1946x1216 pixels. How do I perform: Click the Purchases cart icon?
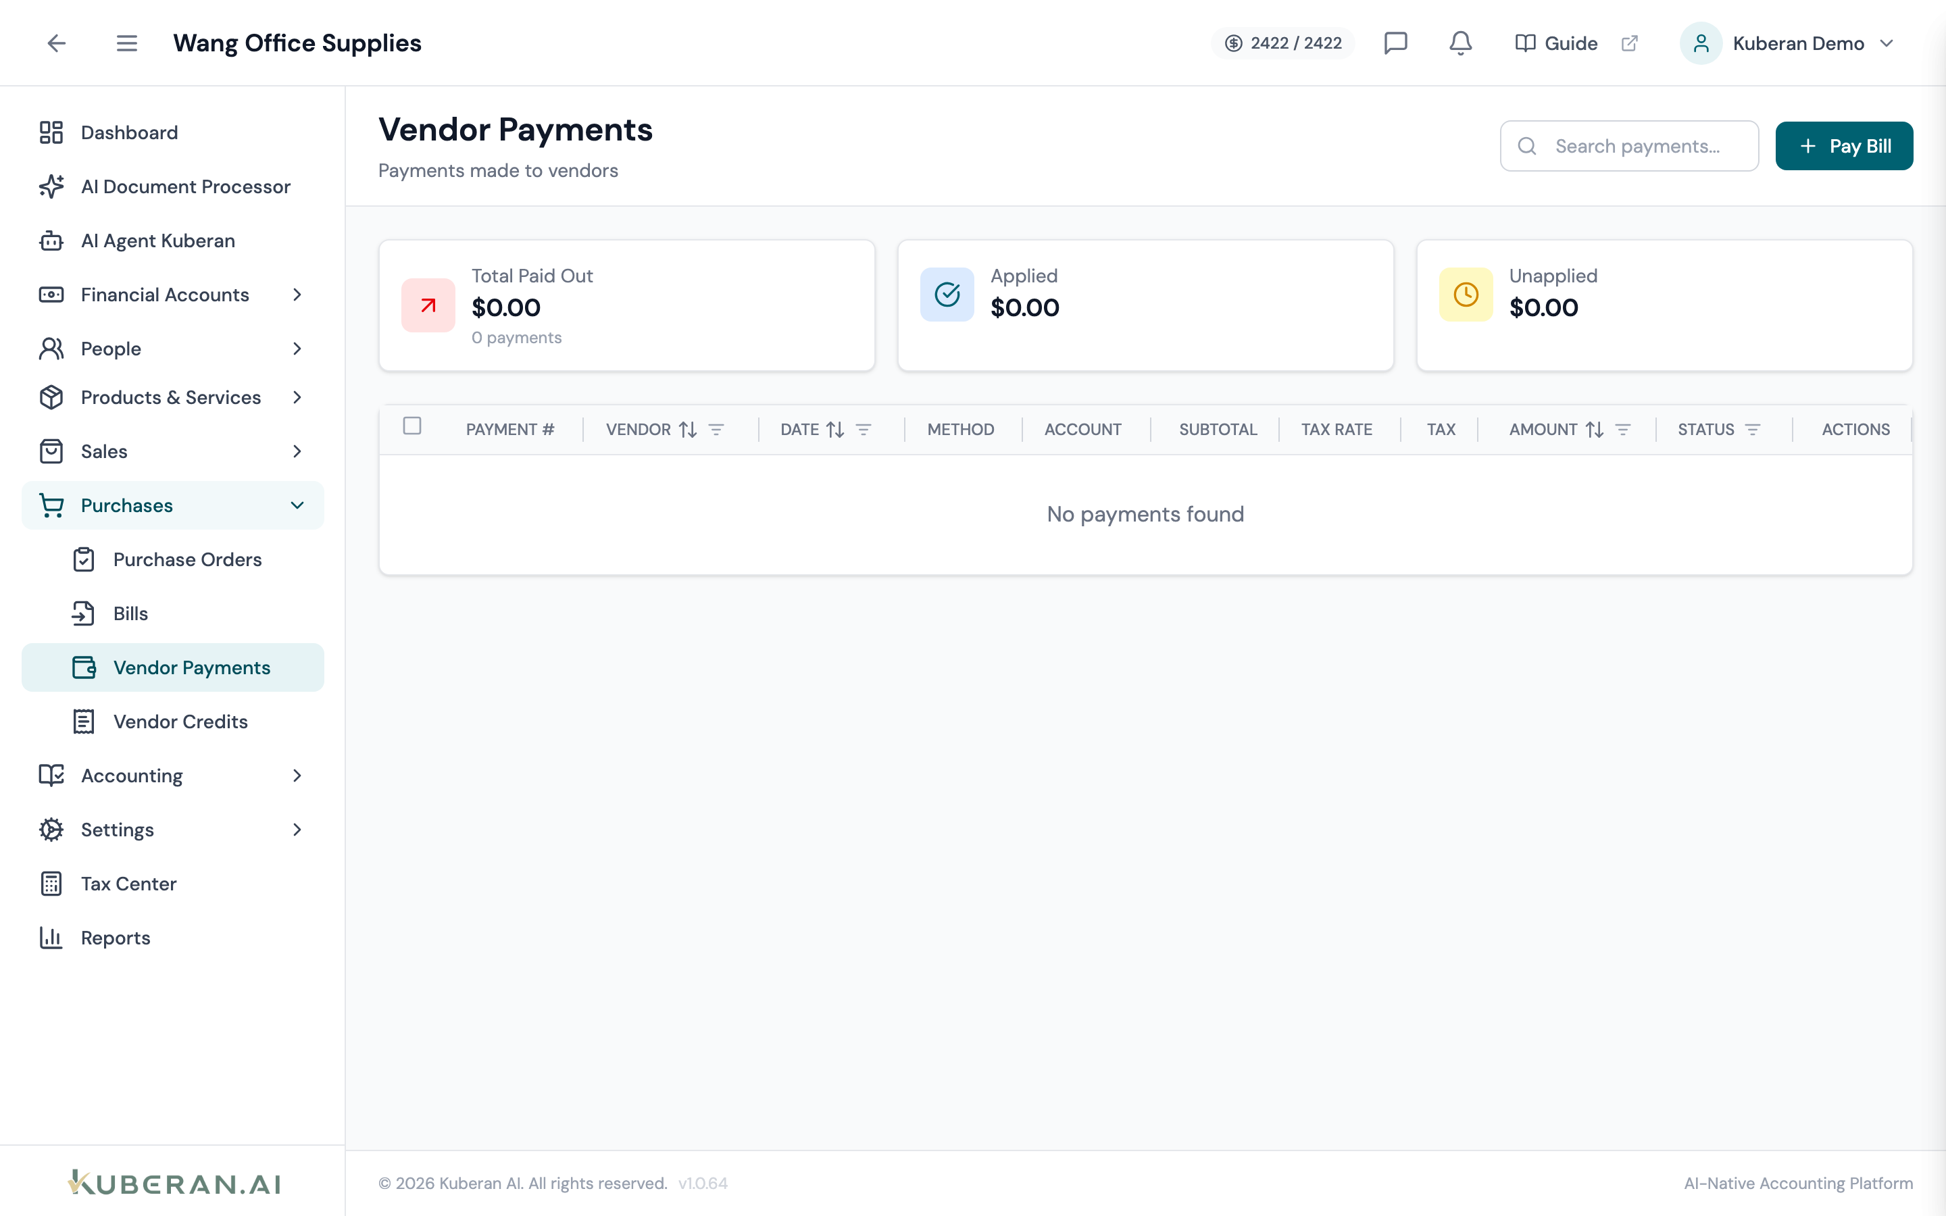coord(51,505)
